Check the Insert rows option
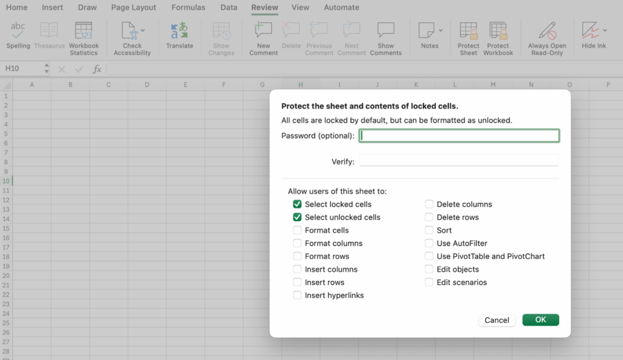Screen dimensions: 623x360 297,282
